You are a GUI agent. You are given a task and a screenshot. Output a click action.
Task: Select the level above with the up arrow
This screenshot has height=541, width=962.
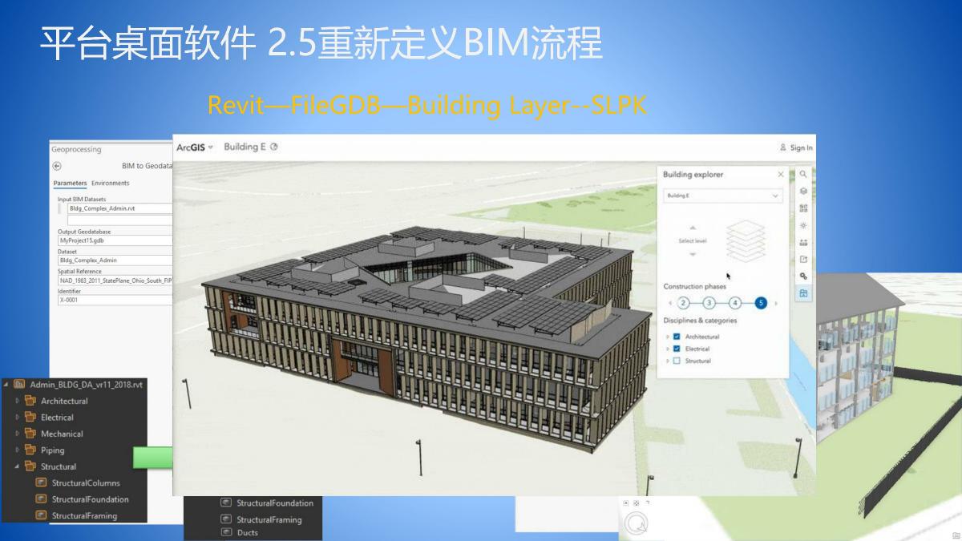click(693, 228)
